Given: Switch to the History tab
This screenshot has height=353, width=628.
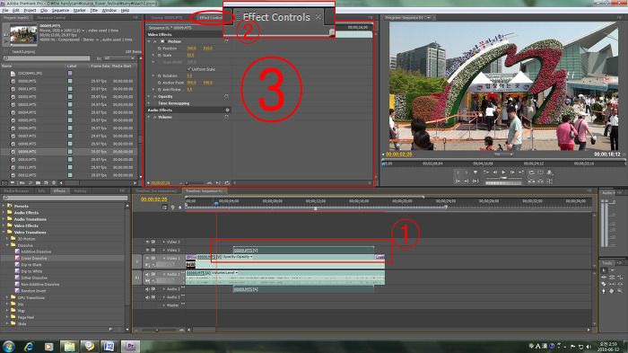Looking at the screenshot, I should [x=80, y=191].
